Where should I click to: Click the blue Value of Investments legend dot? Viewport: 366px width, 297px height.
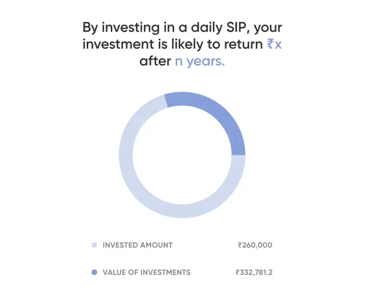[94, 273]
